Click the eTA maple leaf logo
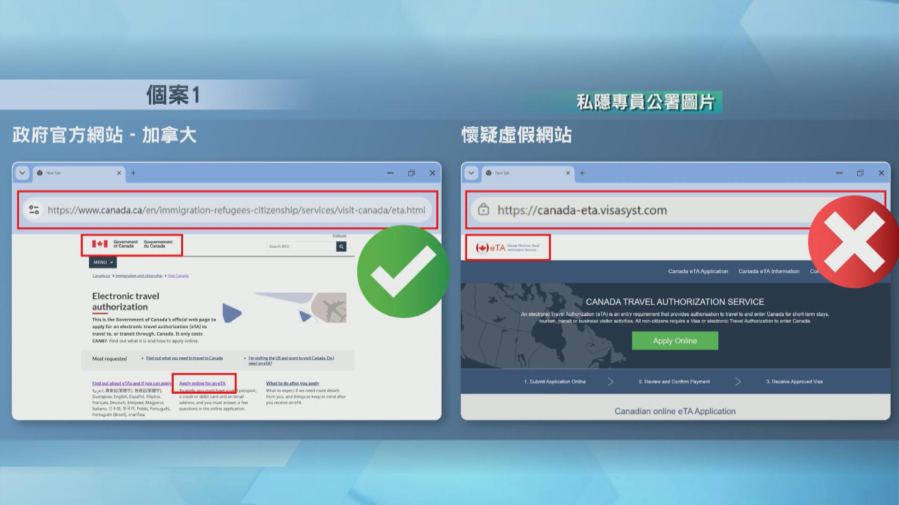 (x=508, y=247)
